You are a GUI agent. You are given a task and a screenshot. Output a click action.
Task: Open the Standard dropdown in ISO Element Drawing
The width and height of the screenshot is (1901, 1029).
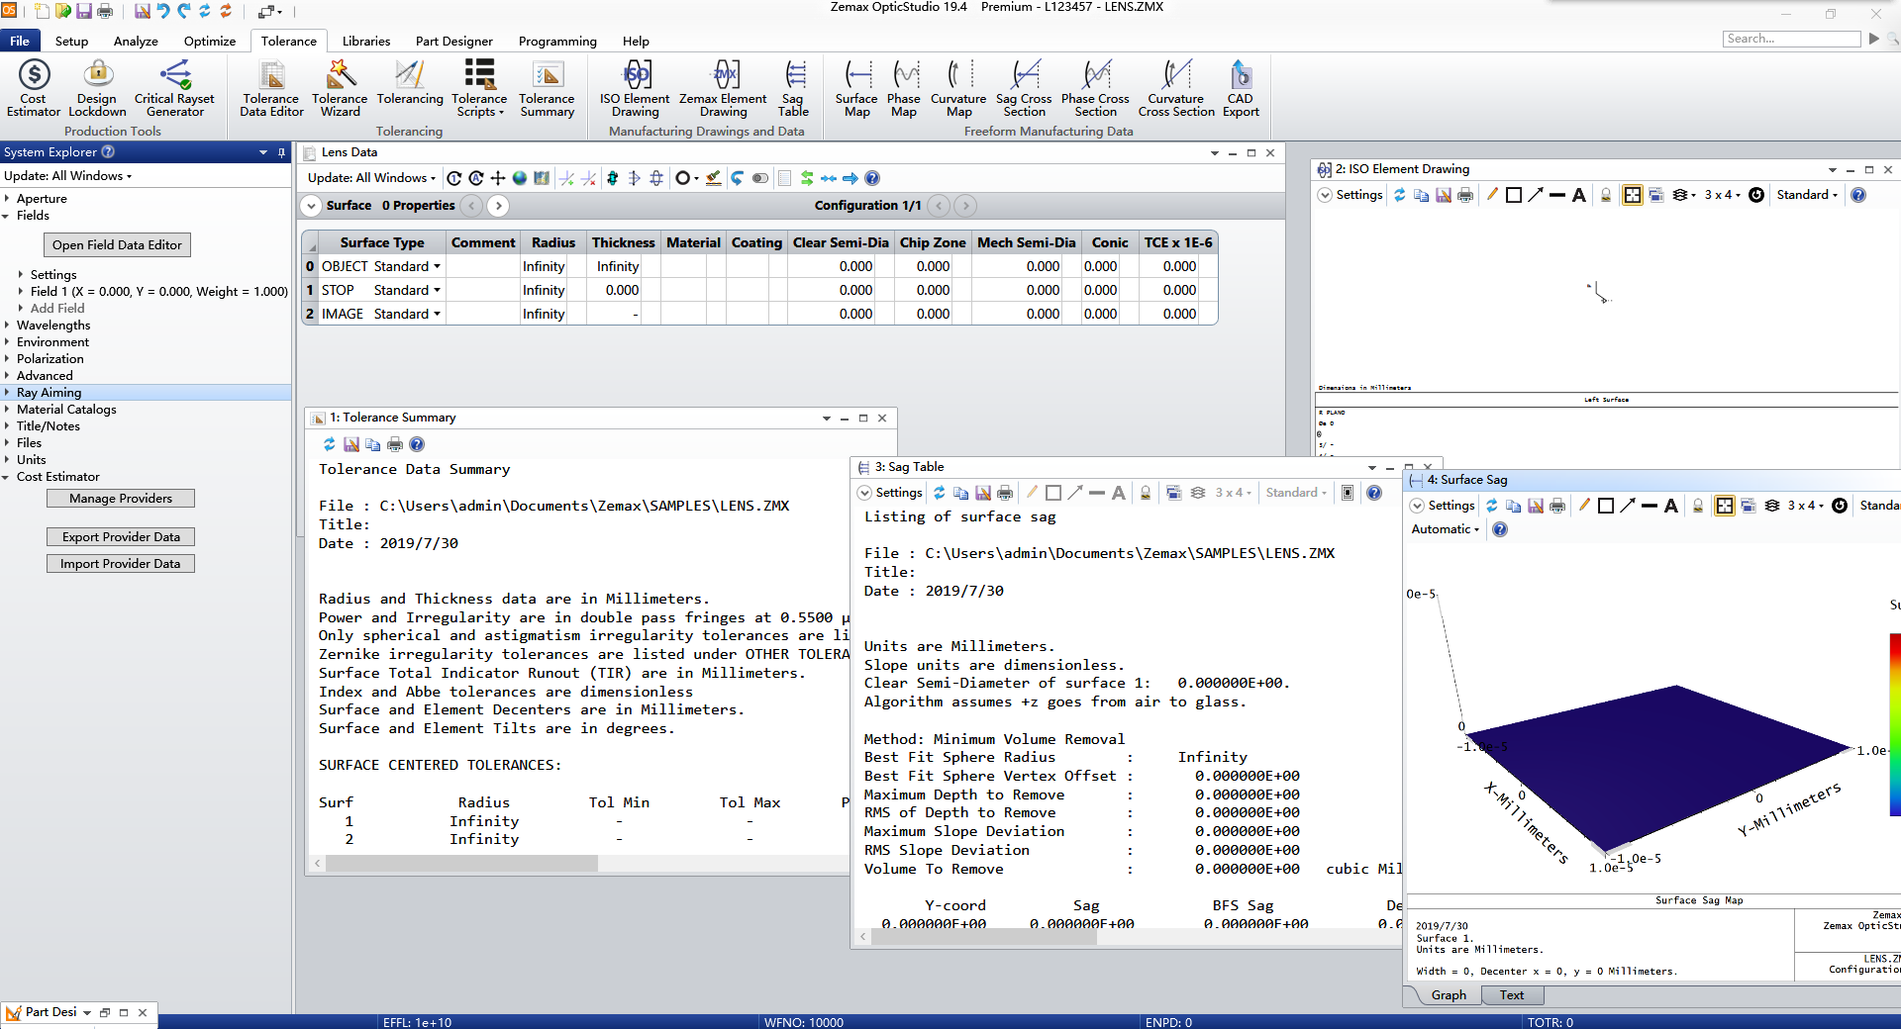[1807, 195]
